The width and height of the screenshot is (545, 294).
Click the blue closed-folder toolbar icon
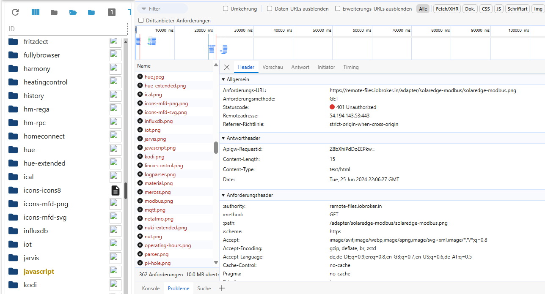91,12
